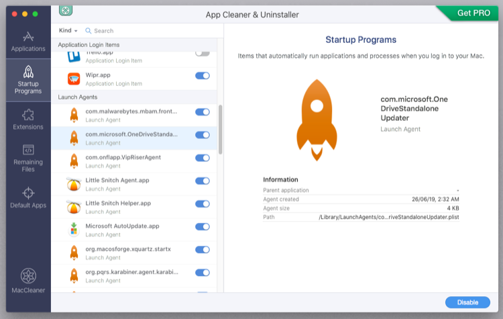Click the LaunchAgents plist path value
The image size is (503, 319).
[389, 217]
